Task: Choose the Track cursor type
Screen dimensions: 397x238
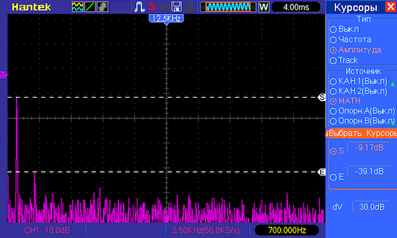Action: [x=344, y=60]
